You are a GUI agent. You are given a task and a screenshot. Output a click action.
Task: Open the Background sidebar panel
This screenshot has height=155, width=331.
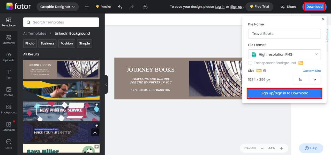coord(9,109)
